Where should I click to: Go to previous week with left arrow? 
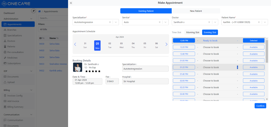coord(75,44)
